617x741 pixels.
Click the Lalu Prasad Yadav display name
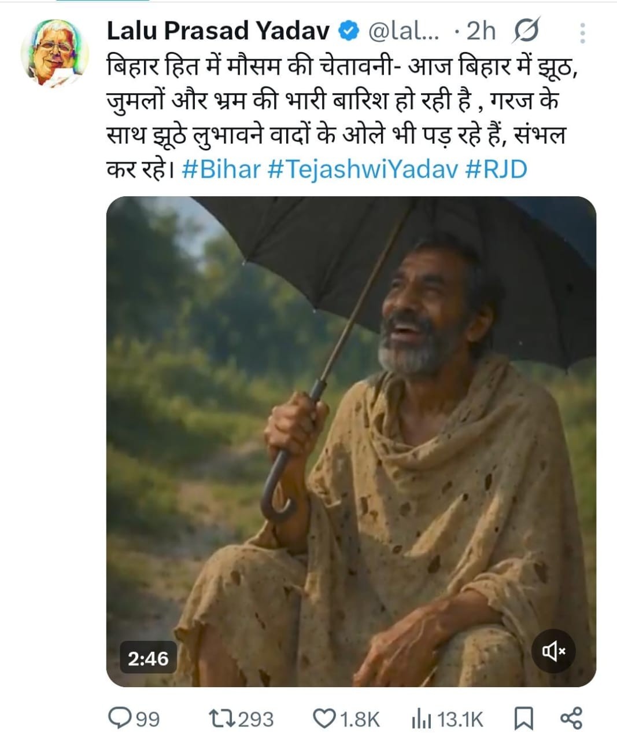217,31
